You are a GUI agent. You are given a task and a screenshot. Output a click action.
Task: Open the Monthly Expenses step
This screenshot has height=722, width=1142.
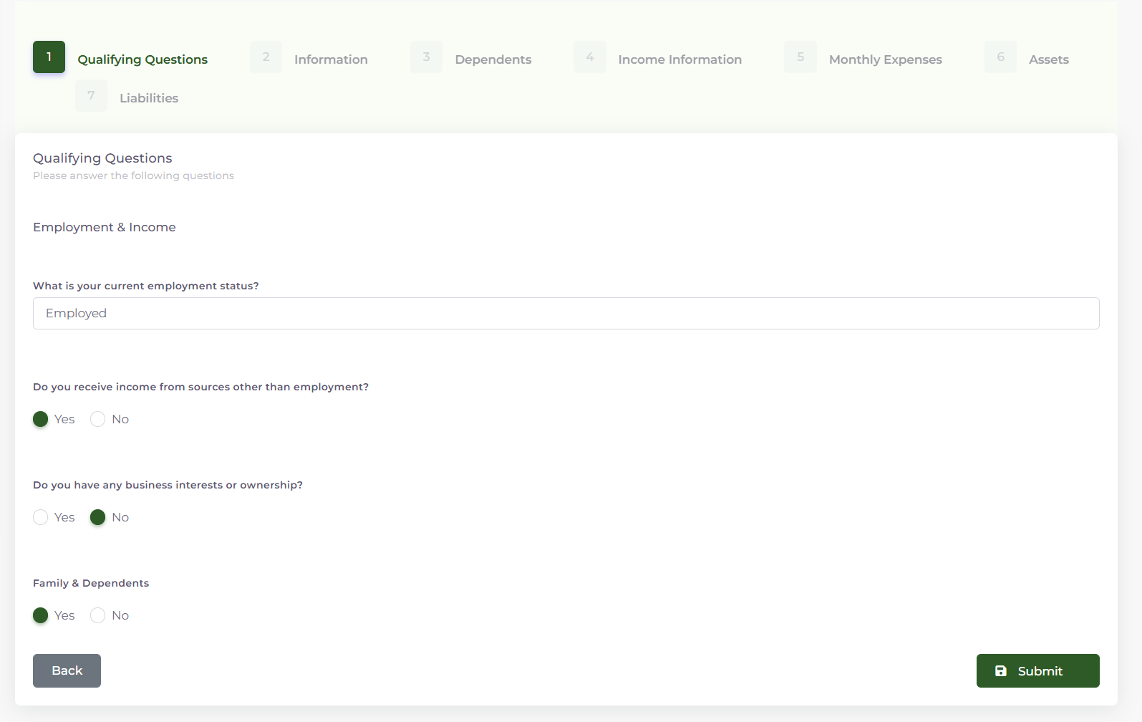885,59
